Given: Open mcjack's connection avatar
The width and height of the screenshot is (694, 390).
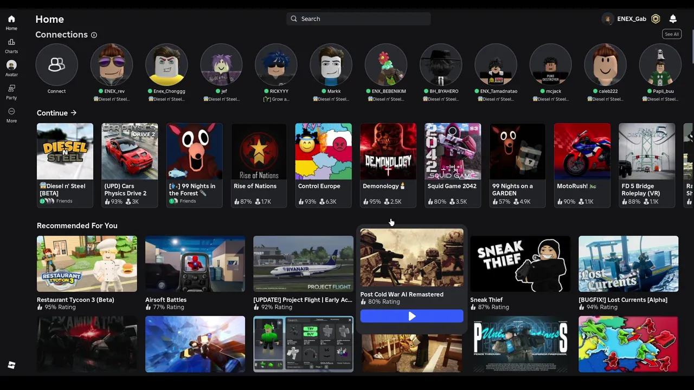Looking at the screenshot, I should click(550, 65).
